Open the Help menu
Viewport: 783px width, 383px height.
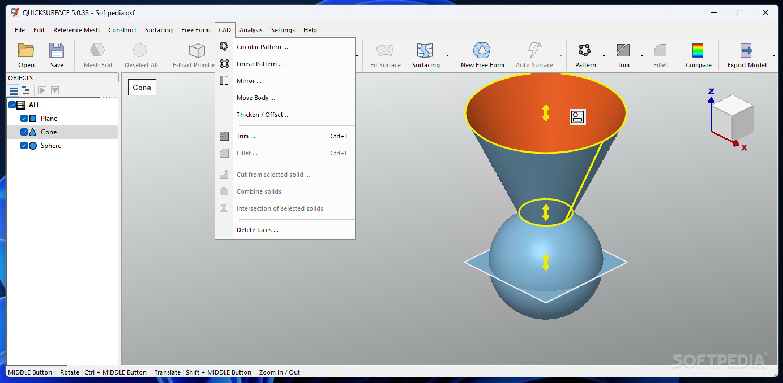(x=310, y=30)
